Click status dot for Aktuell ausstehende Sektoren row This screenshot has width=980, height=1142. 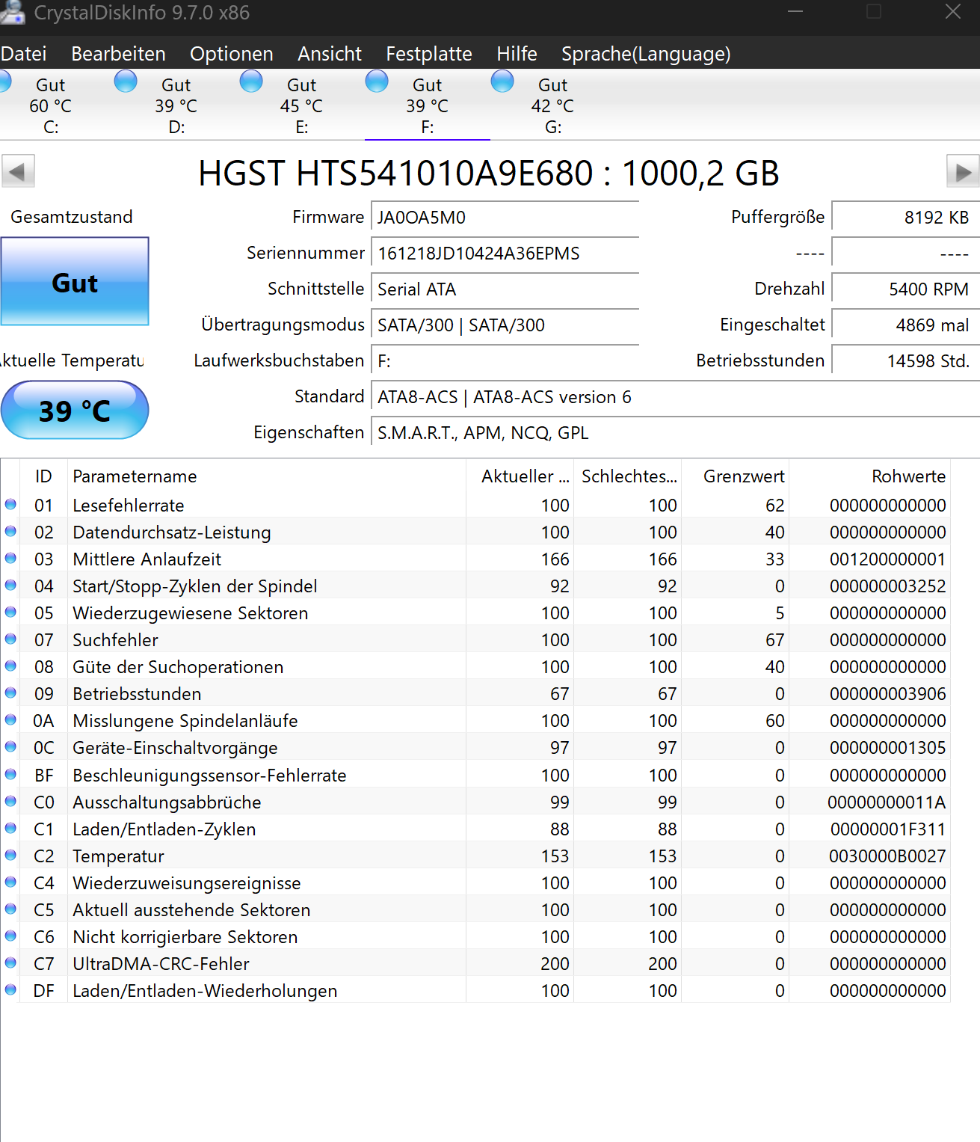pos(10,909)
